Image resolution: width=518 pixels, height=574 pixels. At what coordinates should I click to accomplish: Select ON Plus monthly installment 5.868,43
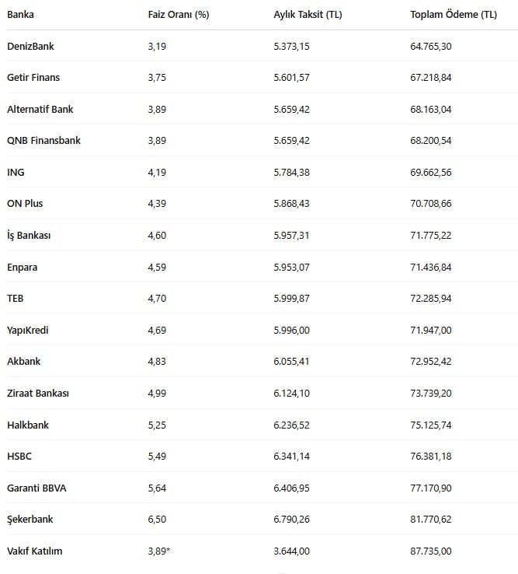291,204
